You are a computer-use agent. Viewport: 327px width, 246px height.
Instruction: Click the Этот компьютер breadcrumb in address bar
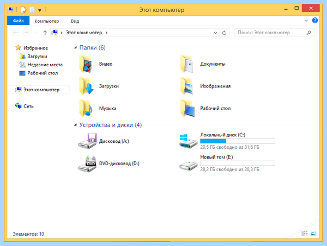84,33
